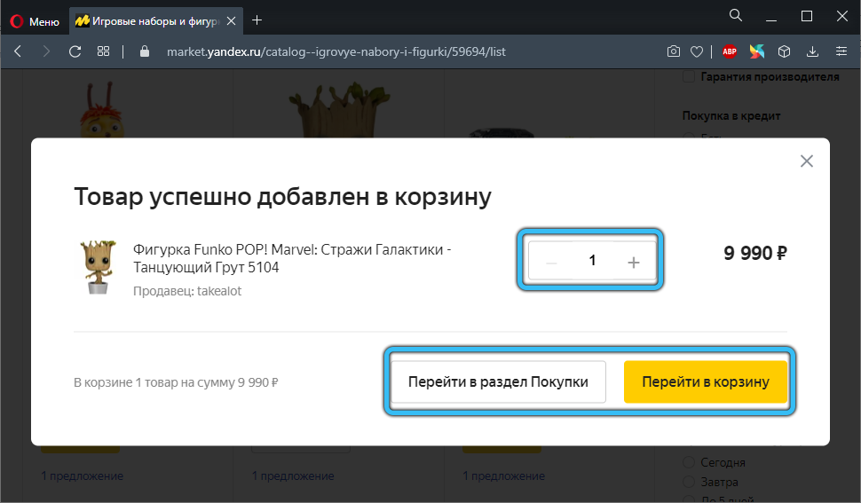Take a snapshot with camera icon
861x503 pixels.
coord(673,51)
